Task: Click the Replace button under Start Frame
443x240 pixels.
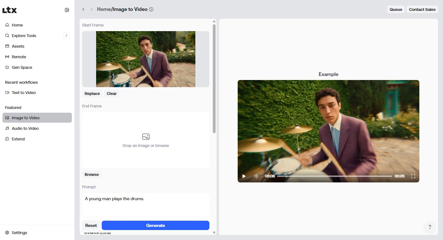Action: (92, 93)
